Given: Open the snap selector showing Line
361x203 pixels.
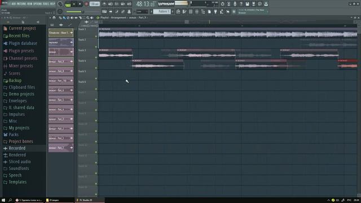Looking at the screenshot, I should pyautogui.click(x=142, y=11).
